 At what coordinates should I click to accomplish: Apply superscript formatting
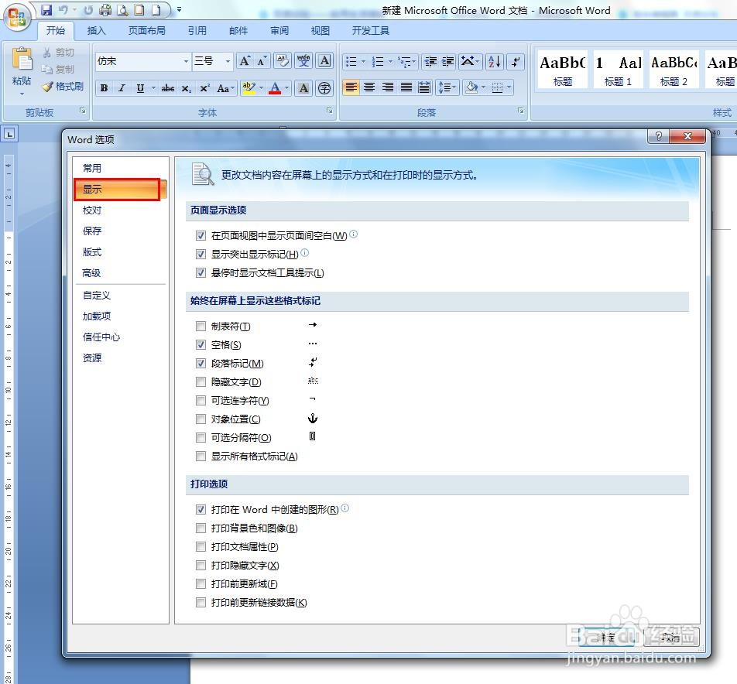click(204, 88)
